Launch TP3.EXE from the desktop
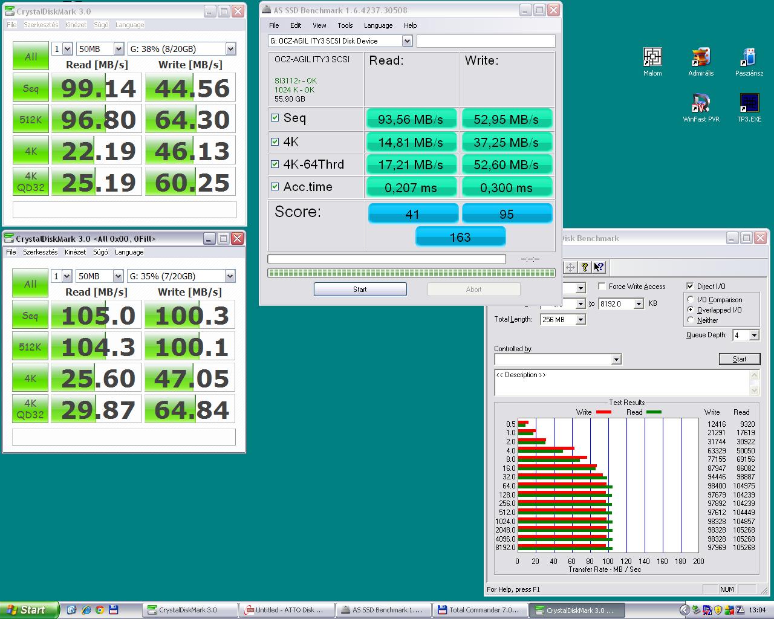Image resolution: width=774 pixels, height=619 pixels. (749, 104)
